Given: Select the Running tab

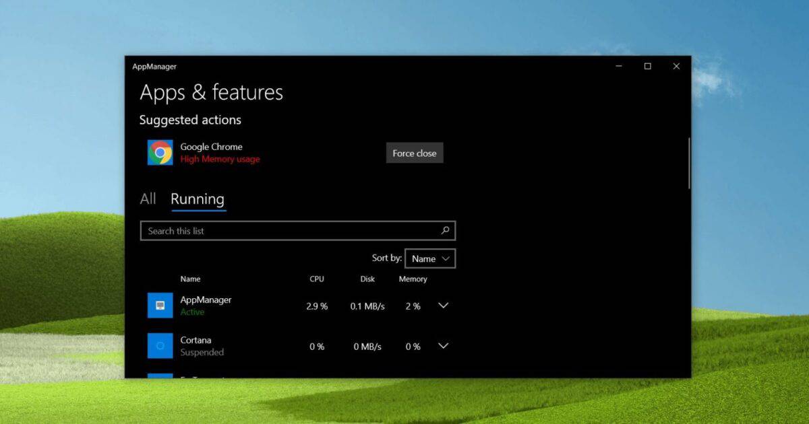Looking at the screenshot, I should point(198,199).
